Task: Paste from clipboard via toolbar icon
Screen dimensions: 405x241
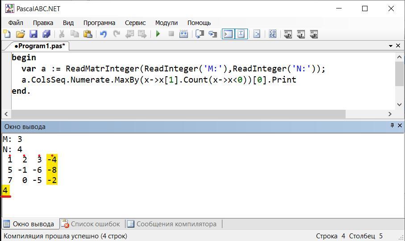Action: [88, 34]
